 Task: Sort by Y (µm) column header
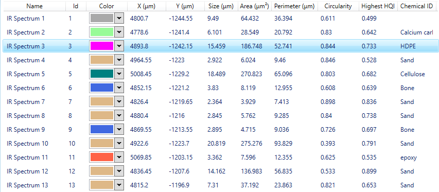click(185, 6)
